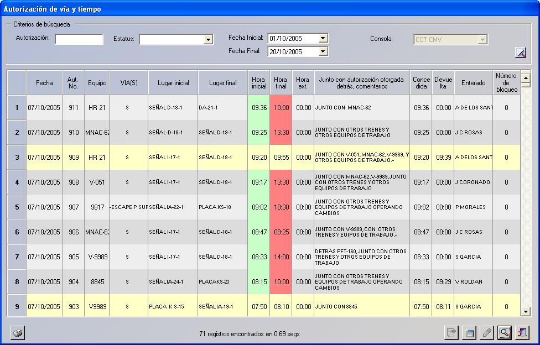Click the magnifier search icon button
This screenshot has height=345, width=540.
point(504,333)
